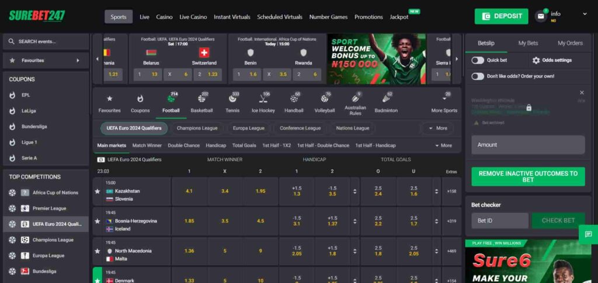Favourite the North Macedonia vs Malta star
This screenshot has width=598, height=283.
[x=98, y=251]
